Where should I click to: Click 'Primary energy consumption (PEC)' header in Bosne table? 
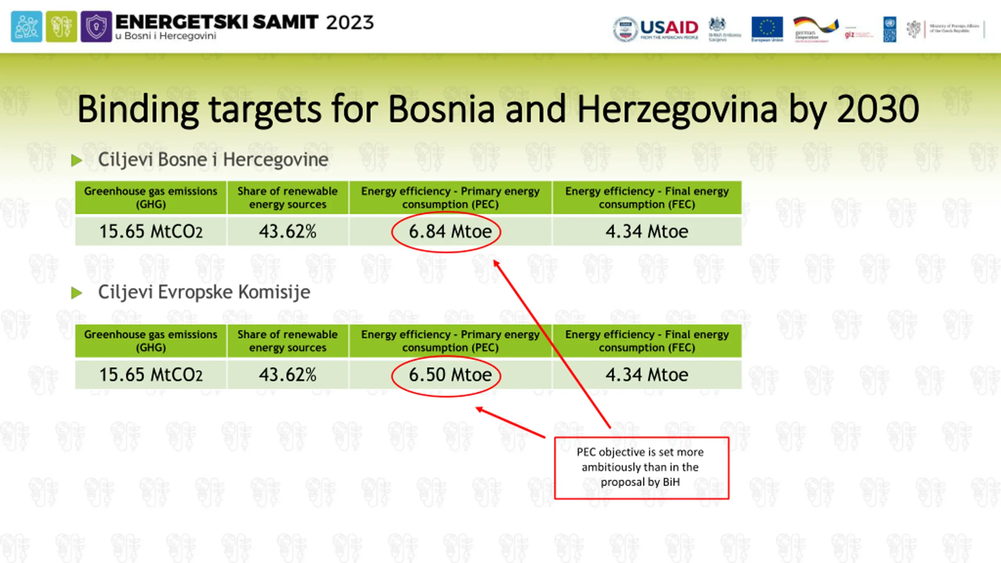pyautogui.click(x=450, y=197)
